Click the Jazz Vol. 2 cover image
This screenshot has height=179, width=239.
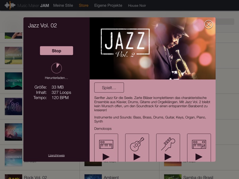[x=152, y=48]
